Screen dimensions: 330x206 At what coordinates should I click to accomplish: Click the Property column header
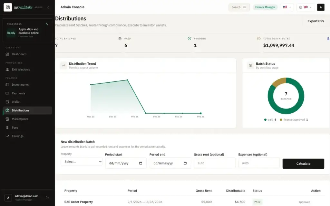(x=71, y=191)
